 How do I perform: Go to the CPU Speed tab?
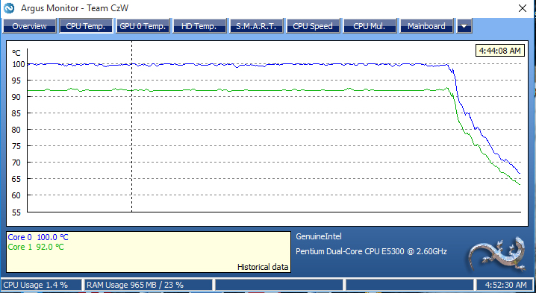(x=313, y=26)
